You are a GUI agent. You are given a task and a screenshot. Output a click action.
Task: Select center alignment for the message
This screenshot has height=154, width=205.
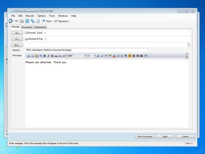pos(134,56)
